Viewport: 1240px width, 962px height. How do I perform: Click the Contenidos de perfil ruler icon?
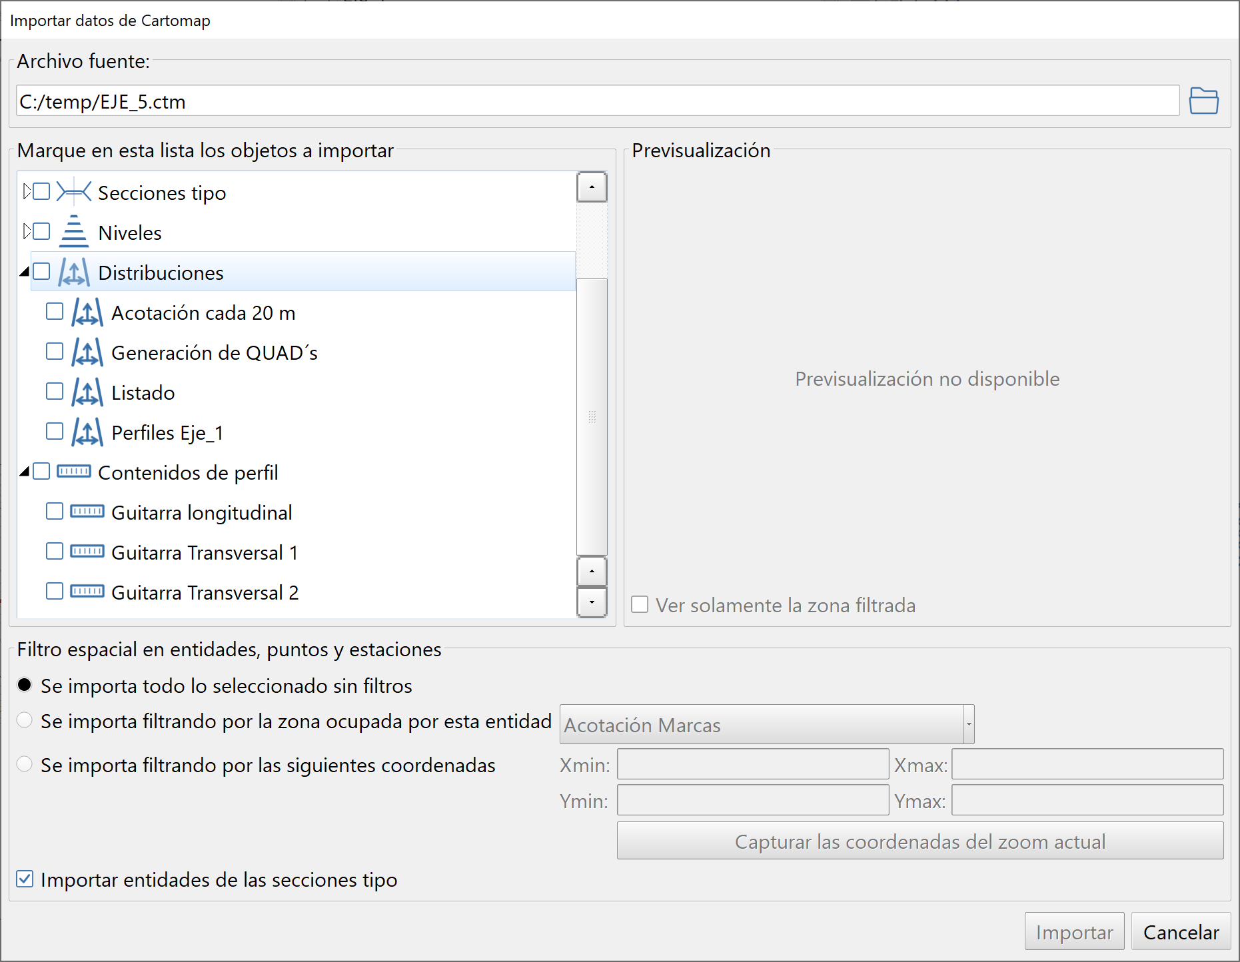tap(74, 472)
